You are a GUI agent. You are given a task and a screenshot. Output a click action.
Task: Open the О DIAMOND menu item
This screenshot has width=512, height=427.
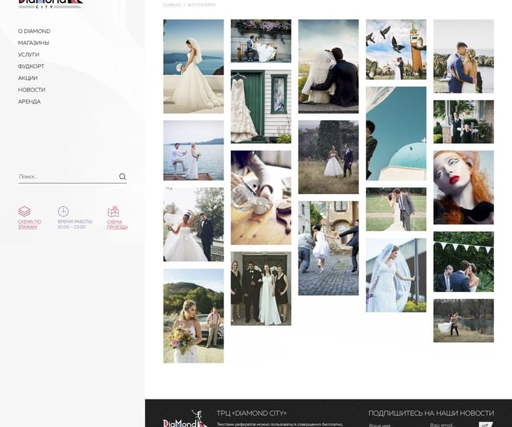click(x=34, y=31)
